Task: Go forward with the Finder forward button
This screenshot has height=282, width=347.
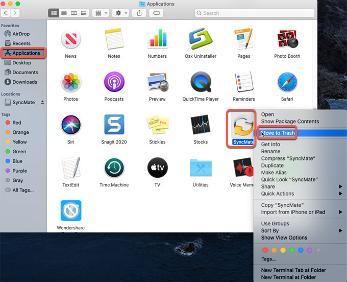Action: click(15, 13)
